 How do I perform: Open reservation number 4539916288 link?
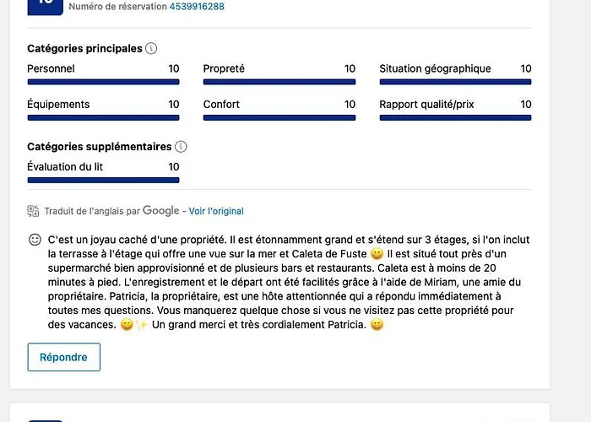[197, 6]
